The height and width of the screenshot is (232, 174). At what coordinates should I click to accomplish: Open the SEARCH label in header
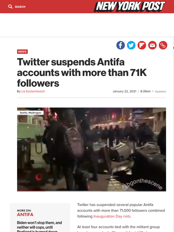click(x=20, y=7)
